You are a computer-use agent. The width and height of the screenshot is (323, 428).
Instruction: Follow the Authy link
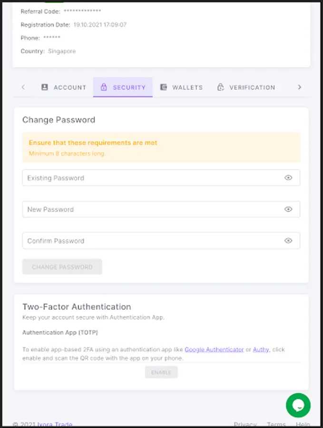(261, 350)
